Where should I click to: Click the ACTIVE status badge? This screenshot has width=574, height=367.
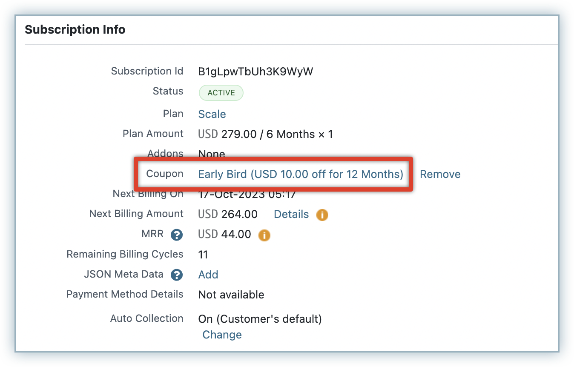[221, 93]
